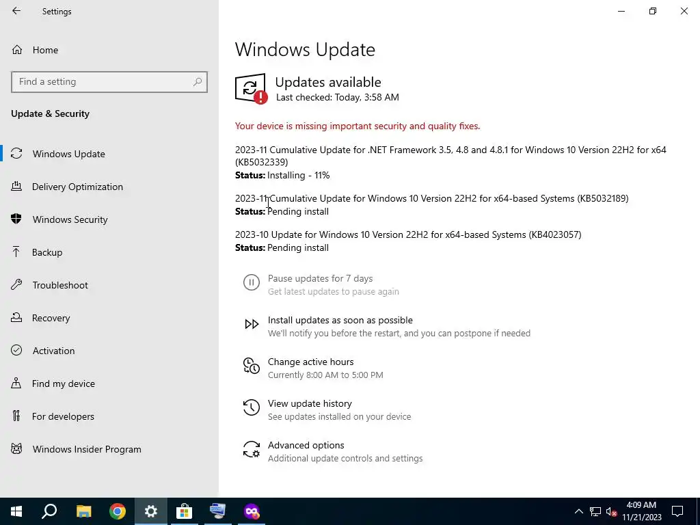
Task: Click the Update & Security heading
Action: tap(50, 114)
